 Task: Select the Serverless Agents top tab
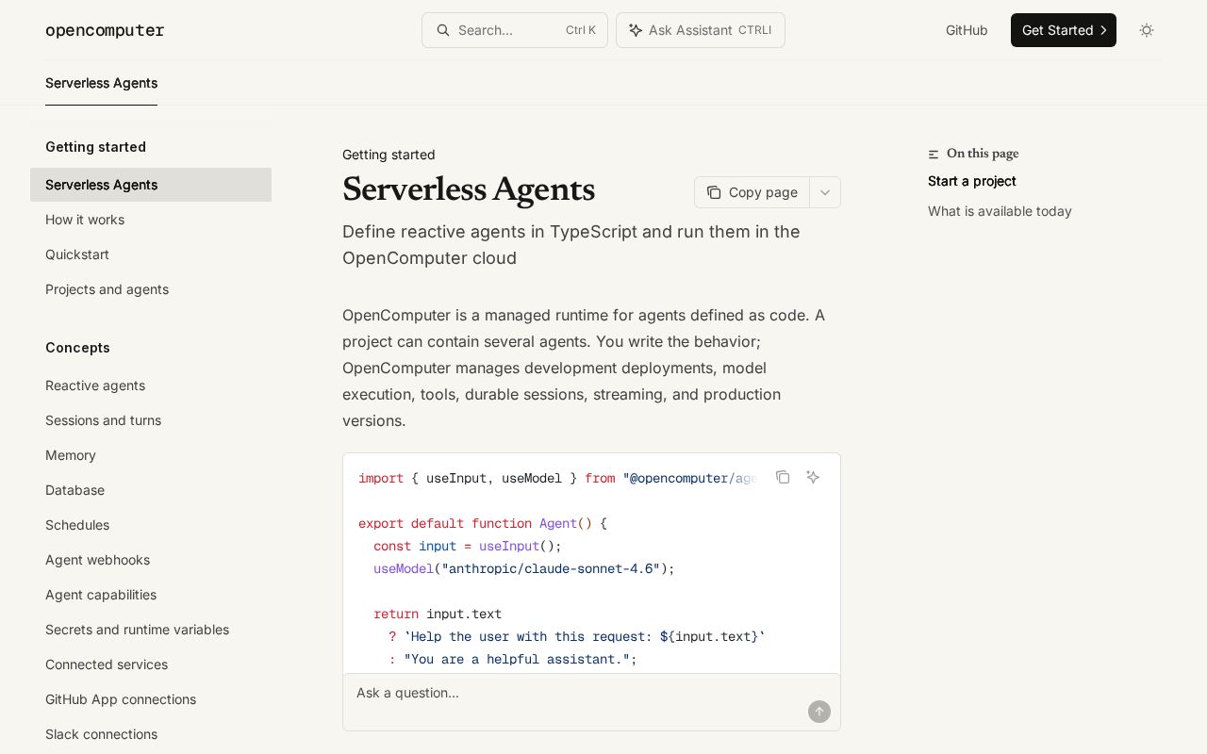(x=101, y=83)
